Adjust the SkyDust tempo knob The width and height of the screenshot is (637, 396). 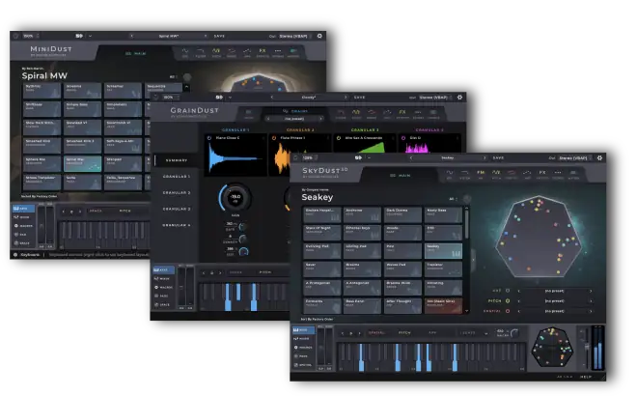click(514, 333)
